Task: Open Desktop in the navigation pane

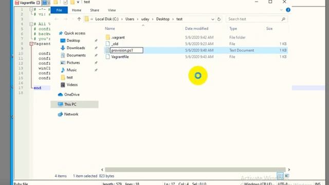Action: (73, 41)
